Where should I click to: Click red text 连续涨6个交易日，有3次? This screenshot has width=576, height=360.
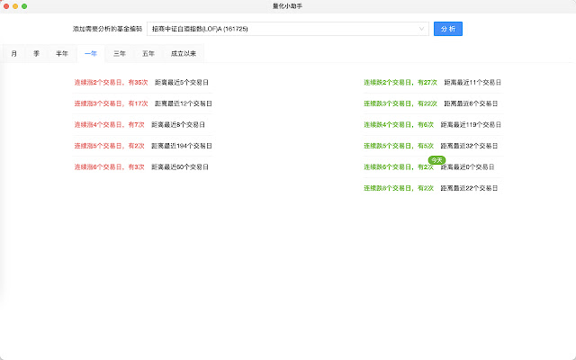click(x=110, y=166)
